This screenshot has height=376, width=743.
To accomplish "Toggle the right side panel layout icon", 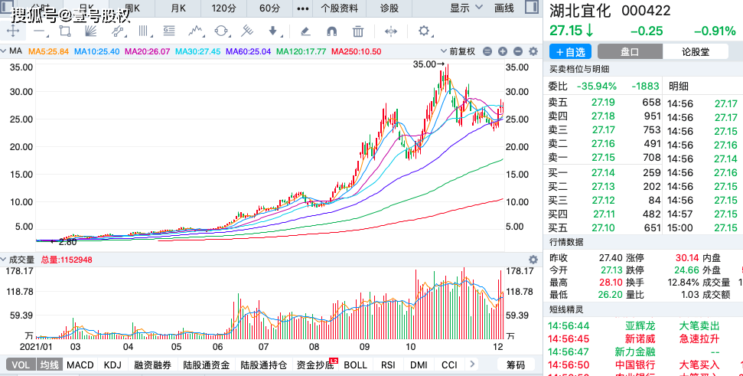I will click(532, 7).
